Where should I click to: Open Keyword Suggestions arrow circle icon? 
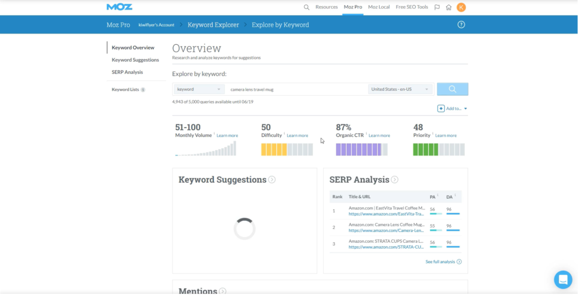click(x=272, y=179)
